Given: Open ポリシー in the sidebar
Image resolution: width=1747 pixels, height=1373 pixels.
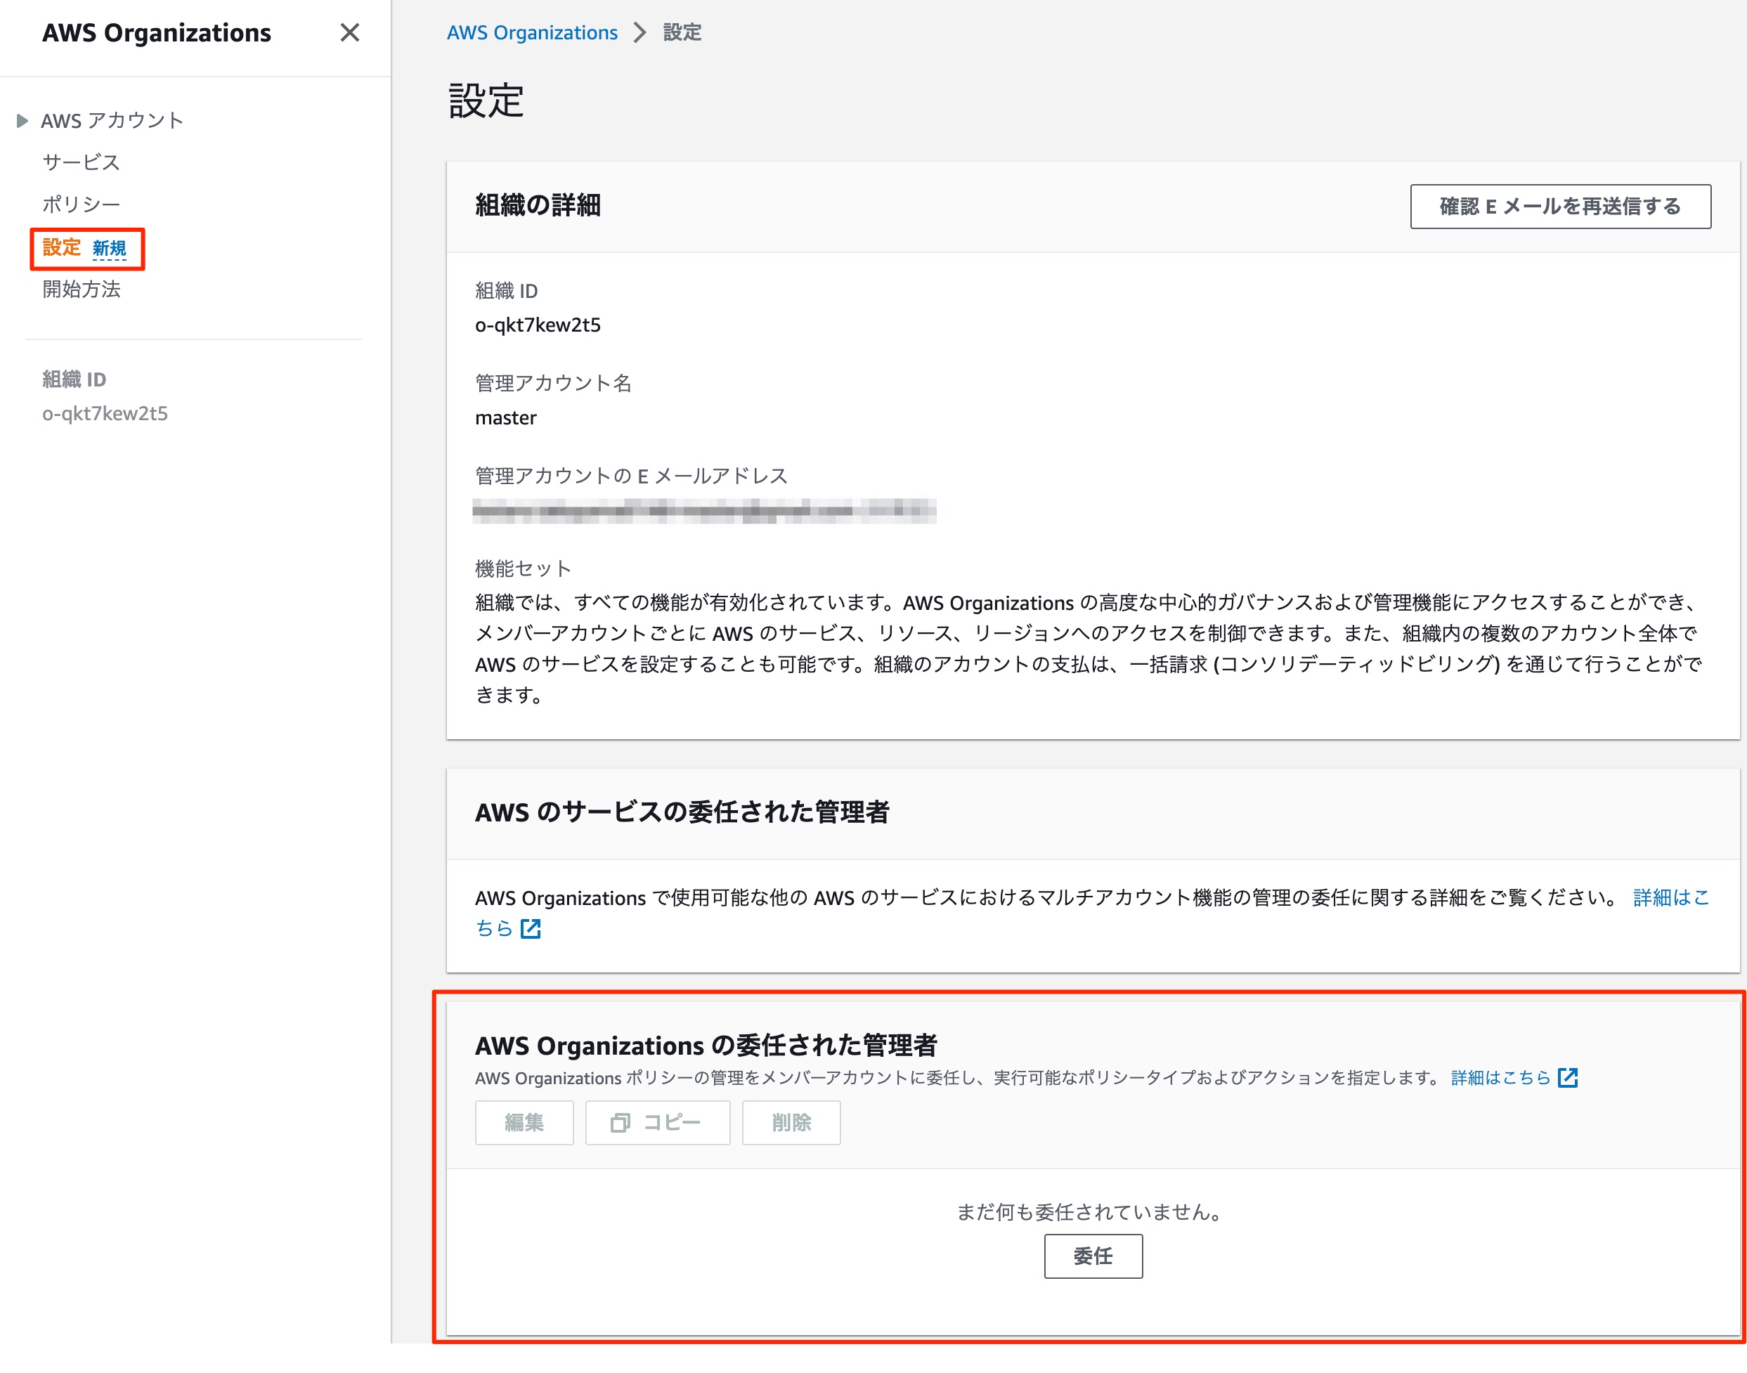Looking at the screenshot, I should click(x=82, y=204).
